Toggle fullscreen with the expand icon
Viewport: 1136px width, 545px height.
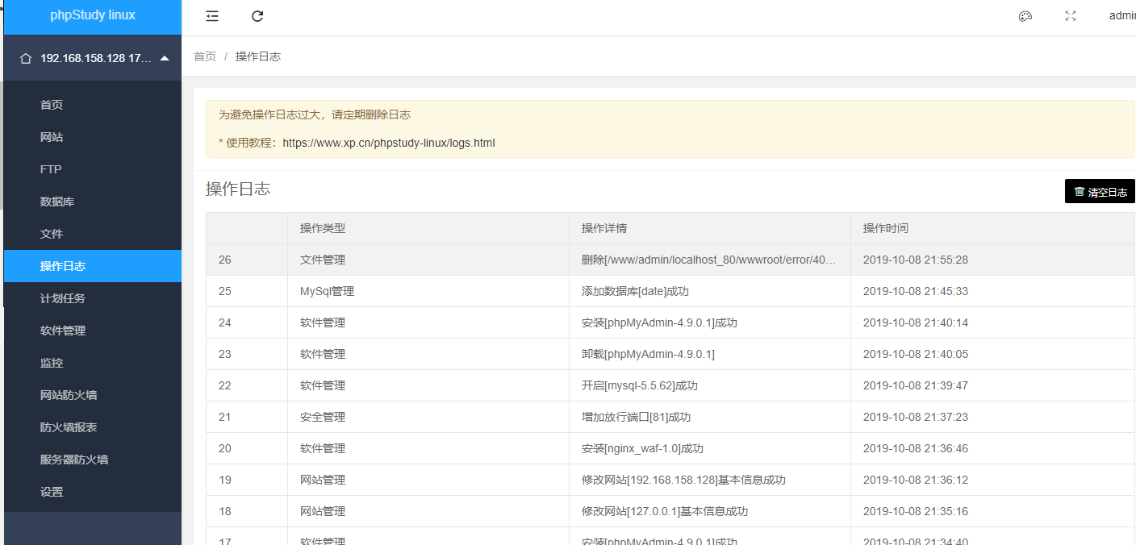(x=1071, y=16)
